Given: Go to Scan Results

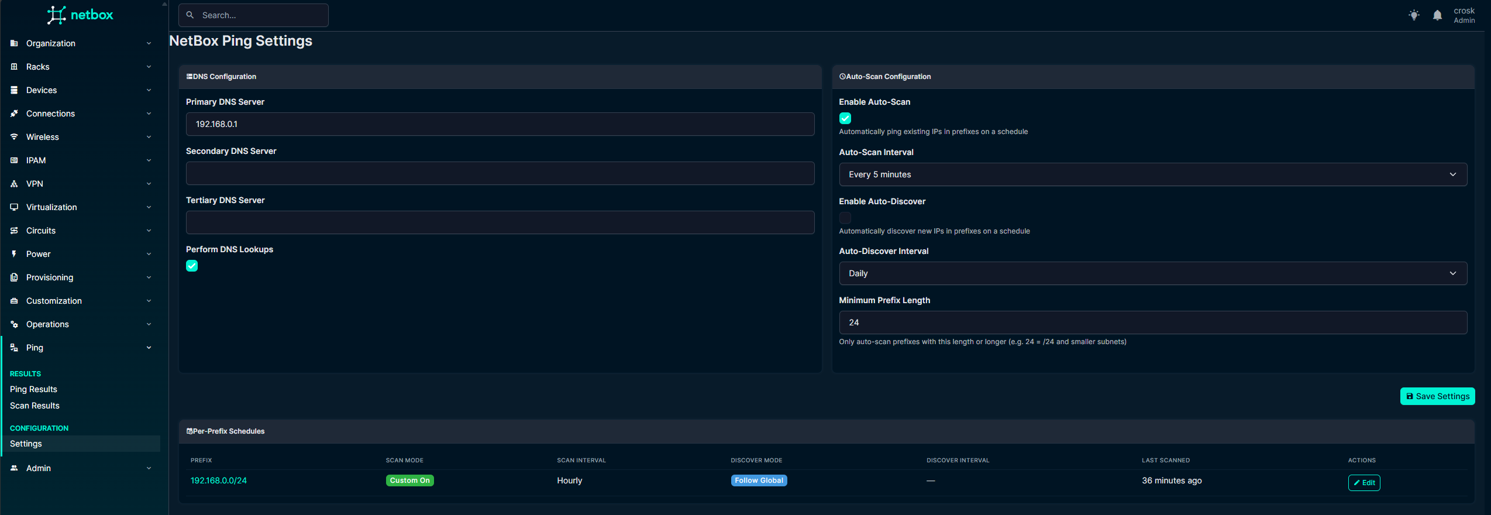Looking at the screenshot, I should click(35, 406).
